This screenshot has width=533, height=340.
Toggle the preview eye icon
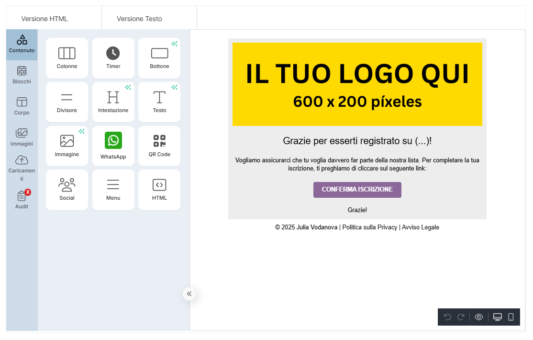point(478,317)
